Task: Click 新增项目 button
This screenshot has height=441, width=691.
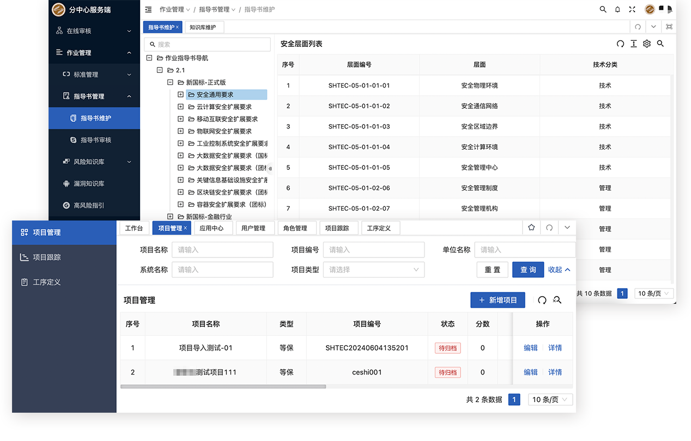Action: [498, 300]
